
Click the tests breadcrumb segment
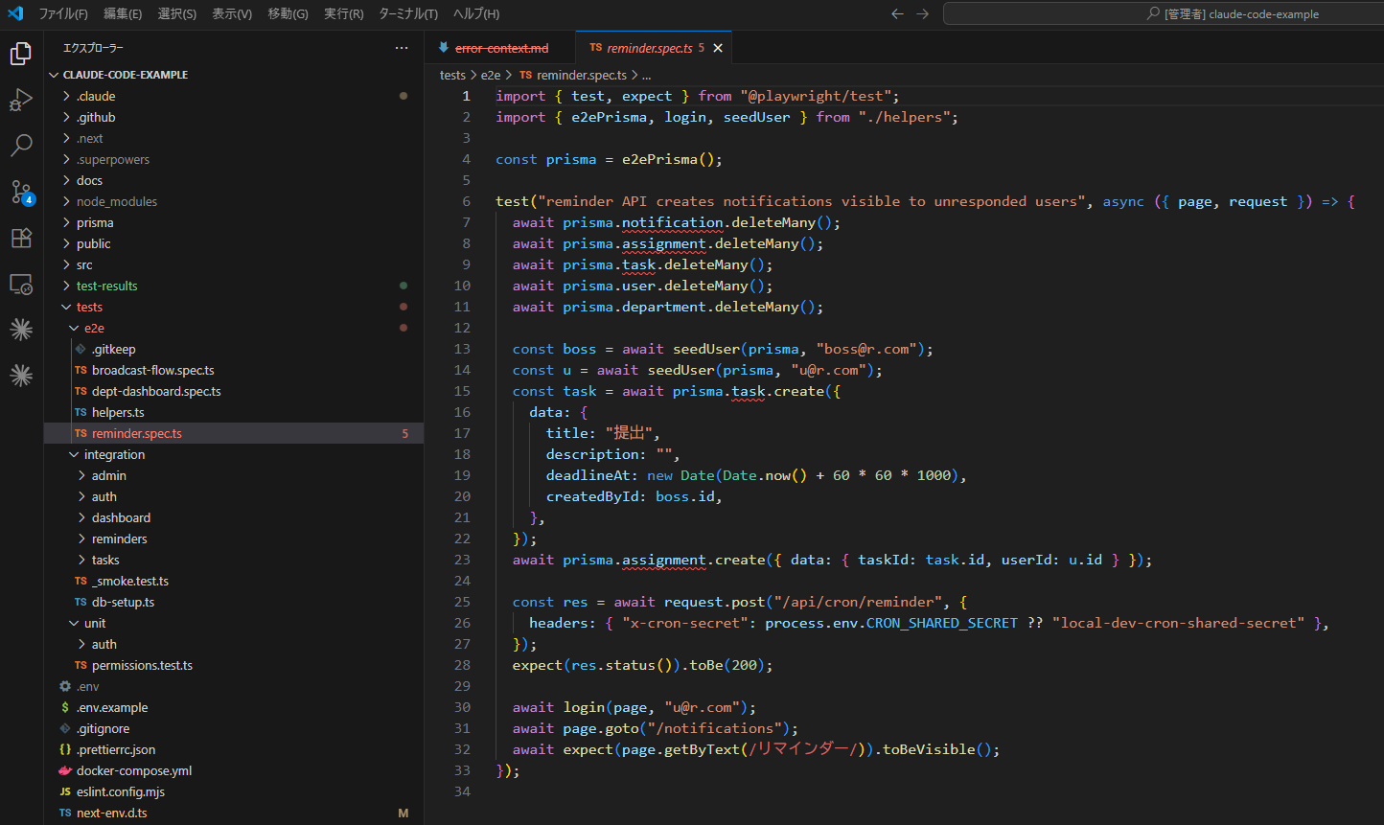click(x=452, y=75)
